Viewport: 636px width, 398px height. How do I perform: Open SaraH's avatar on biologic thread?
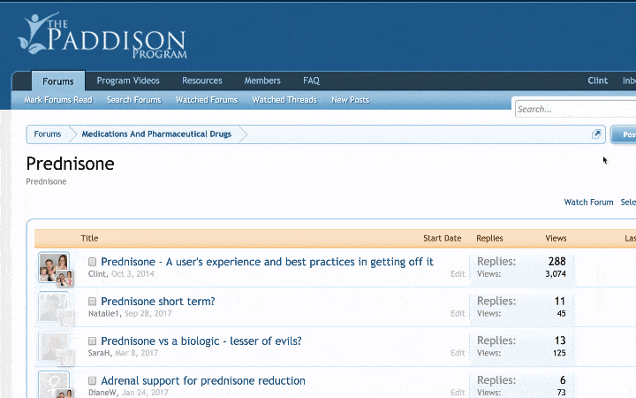(x=54, y=347)
